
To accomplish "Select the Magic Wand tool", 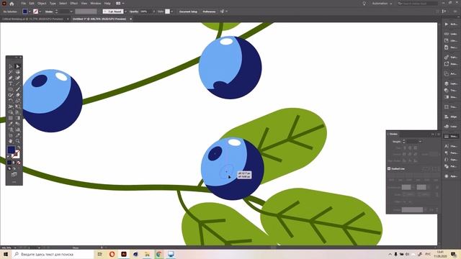I will click(10, 72).
